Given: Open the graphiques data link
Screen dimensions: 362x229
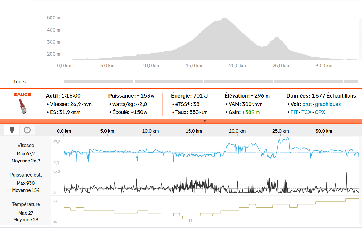Looking at the screenshot, I should point(328,104).
